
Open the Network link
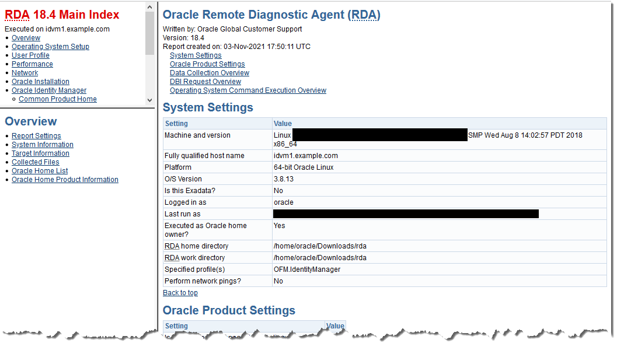[x=25, y=73]
